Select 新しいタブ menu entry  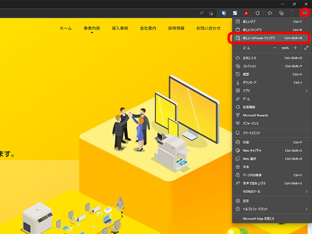click(x=272, y=22)
